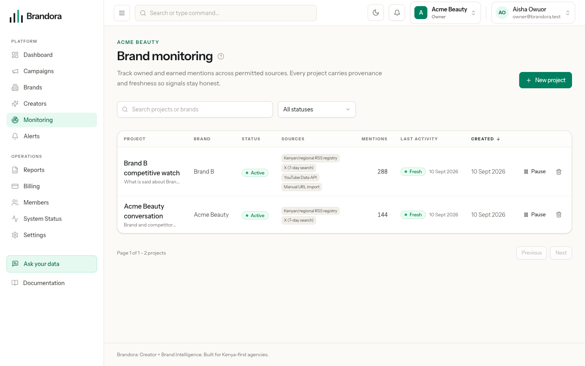The image size is (585, 366).
Task: Pause Brand B competitive watch
Action: point(535,172)
